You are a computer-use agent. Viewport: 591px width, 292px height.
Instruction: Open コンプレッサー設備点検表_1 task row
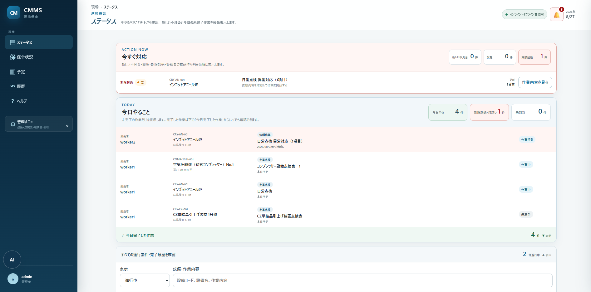[x=336, y=165]
